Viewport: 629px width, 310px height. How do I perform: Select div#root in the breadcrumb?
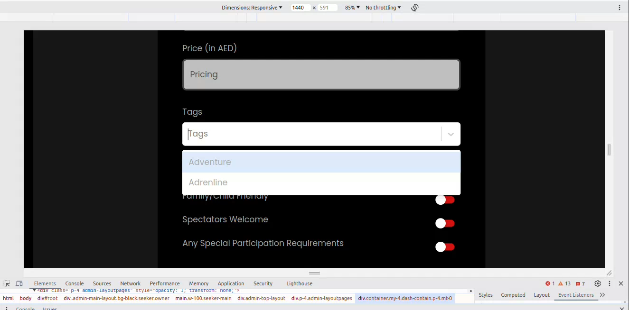pos(47,298)
